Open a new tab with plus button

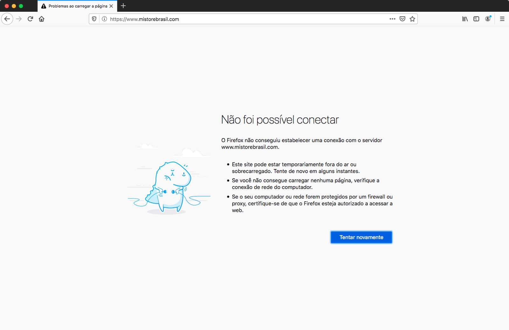point(123,6)
